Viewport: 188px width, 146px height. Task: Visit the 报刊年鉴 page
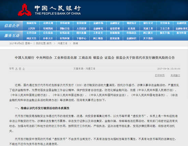click(182, 33)
